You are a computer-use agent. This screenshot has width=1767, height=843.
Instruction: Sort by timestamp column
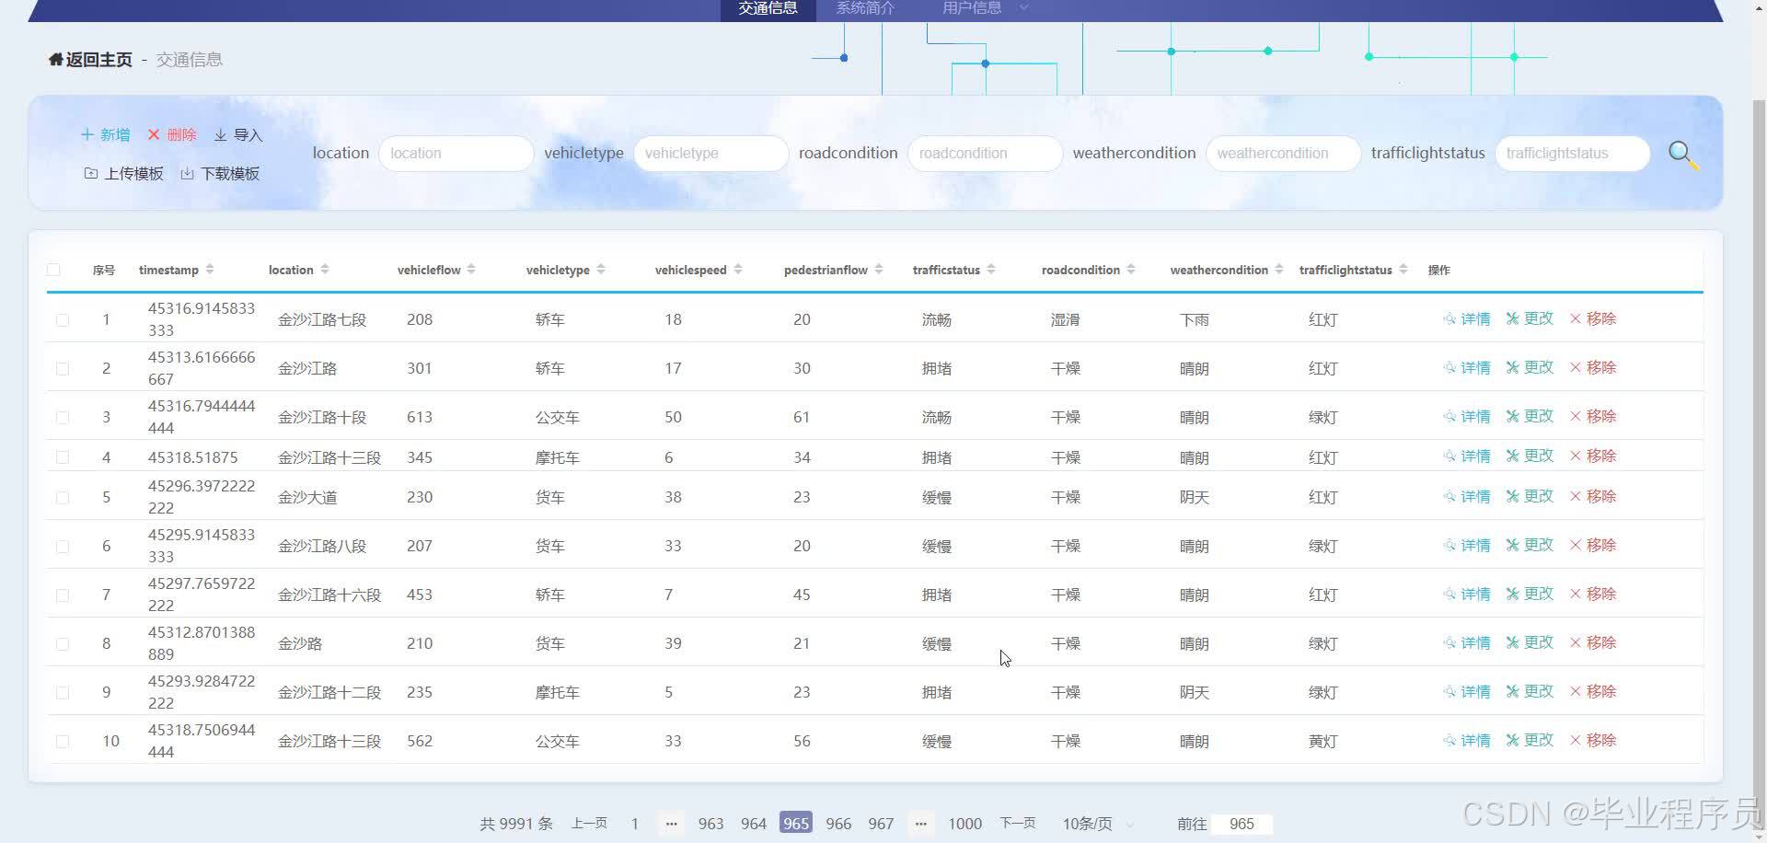tap(210, 270)
